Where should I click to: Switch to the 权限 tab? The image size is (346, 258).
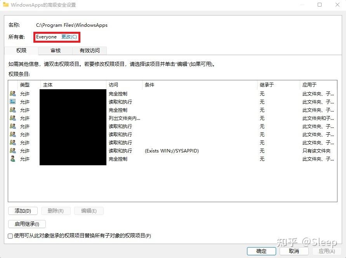click(x=21, y=50)
